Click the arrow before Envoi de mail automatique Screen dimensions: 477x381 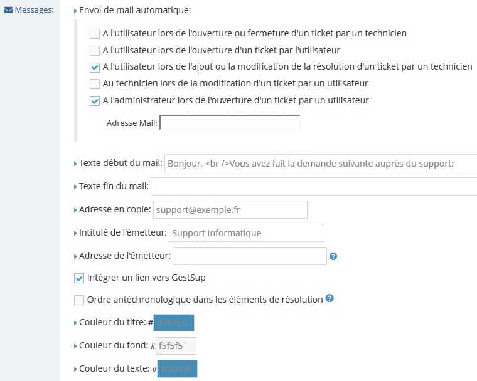click(75, 11)
